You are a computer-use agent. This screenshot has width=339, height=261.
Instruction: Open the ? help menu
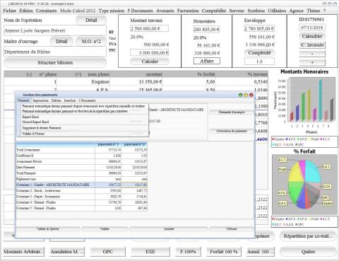324,11
